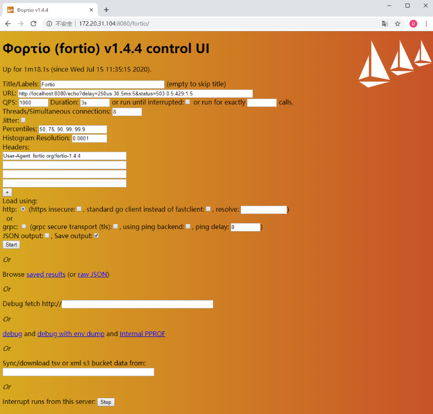Click the User-Agent header field
The height and width of the screenshot is (414, 433).
pos(64,156)
